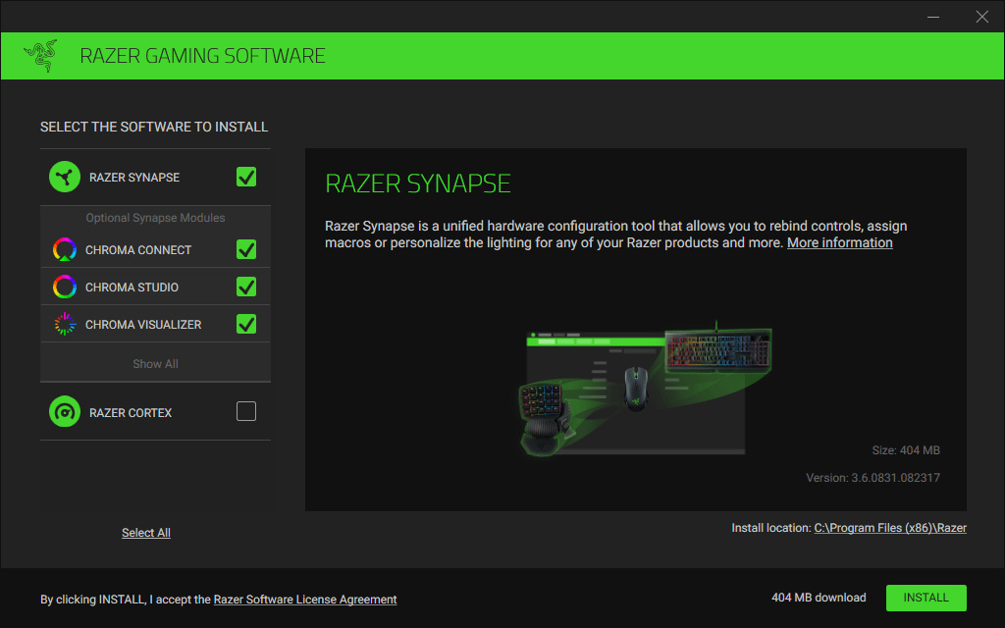Close the Razer installer window
The height and width of the screenshot is (628, 1005).
pyautogui.click(x=981, y=17)
